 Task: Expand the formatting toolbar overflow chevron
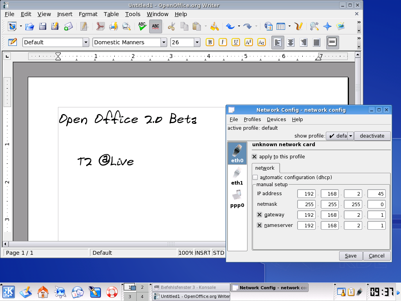[x=359, y=38]
